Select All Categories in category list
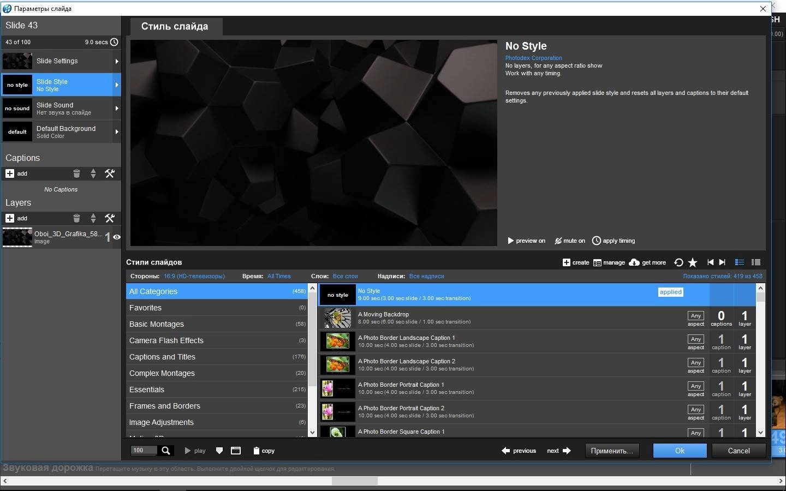This screenshot has width=786, height=491. click(217, 291)
